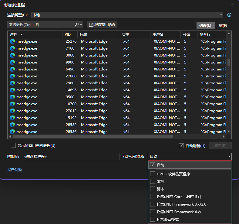
Task: Click the Edge icon for PID 14696
Action: (x=12, y=90)
